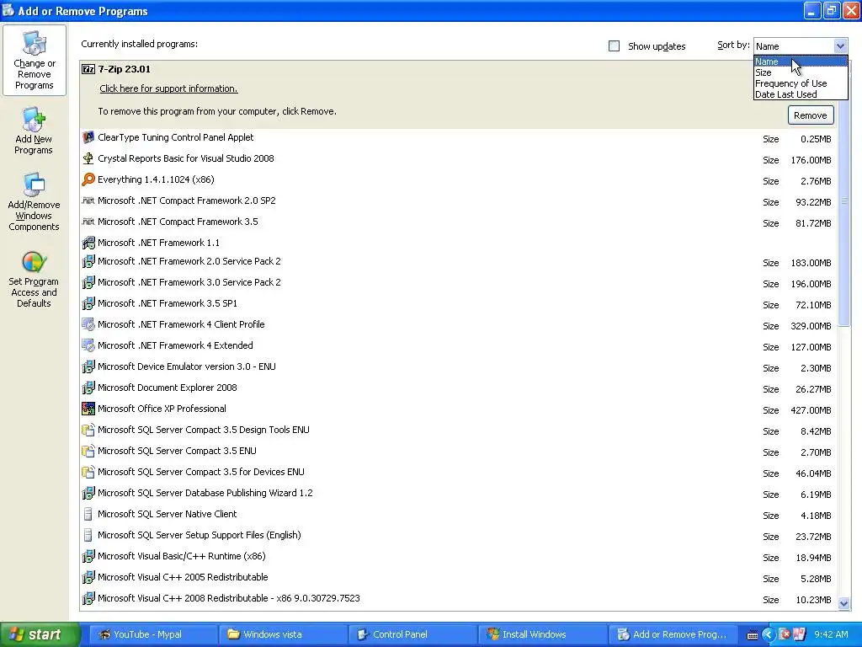862x647 pixels.
Task: Click Microsoft Document Explorer 2008 icon
Action: [88, 388]
